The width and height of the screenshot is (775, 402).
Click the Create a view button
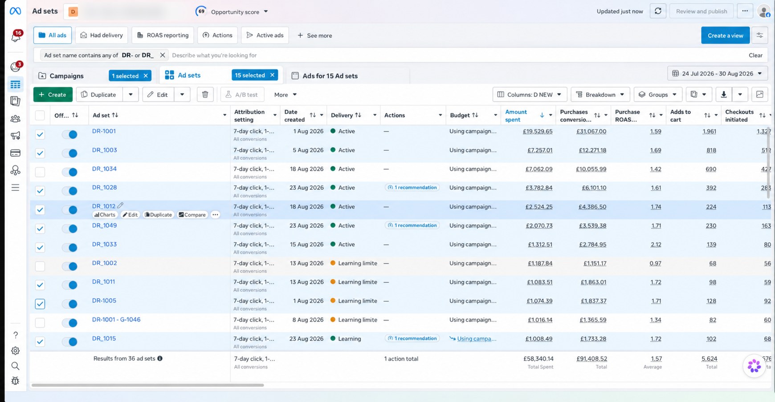click(x=725, y=36)
